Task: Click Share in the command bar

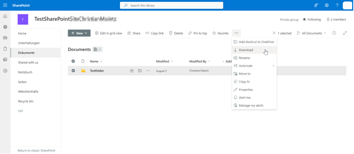Action: point(134,33)
